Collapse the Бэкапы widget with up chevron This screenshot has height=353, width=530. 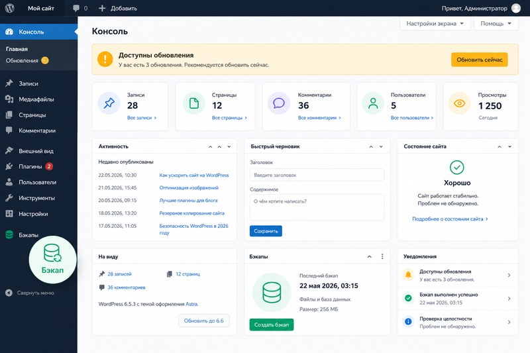coord(370,257)
